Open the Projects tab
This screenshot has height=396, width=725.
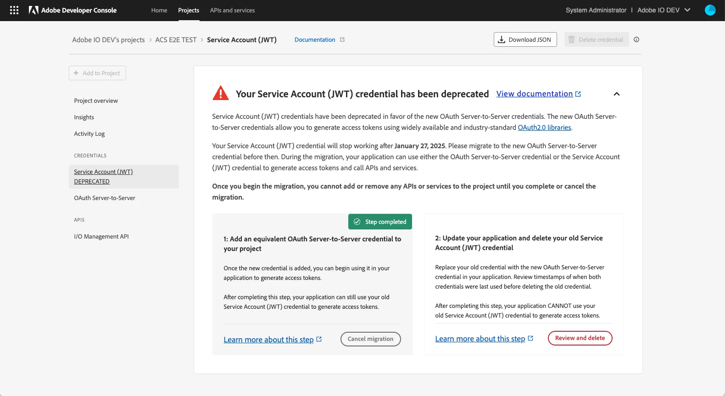click(x=189, y=10)
